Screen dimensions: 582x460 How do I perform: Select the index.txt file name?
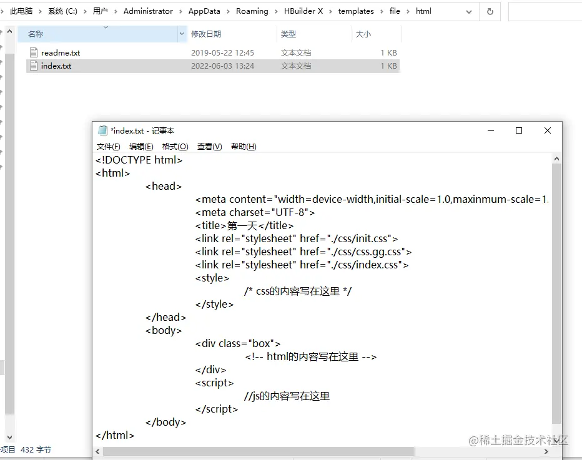(x=56, y=66)
